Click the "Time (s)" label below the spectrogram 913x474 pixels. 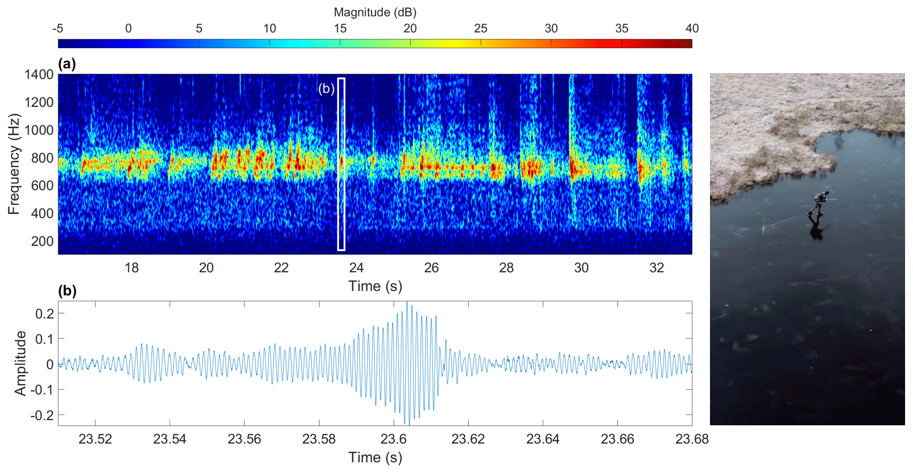point(375,286)
